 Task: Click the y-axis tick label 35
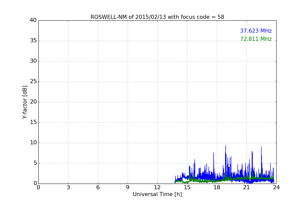click(33, 41)
